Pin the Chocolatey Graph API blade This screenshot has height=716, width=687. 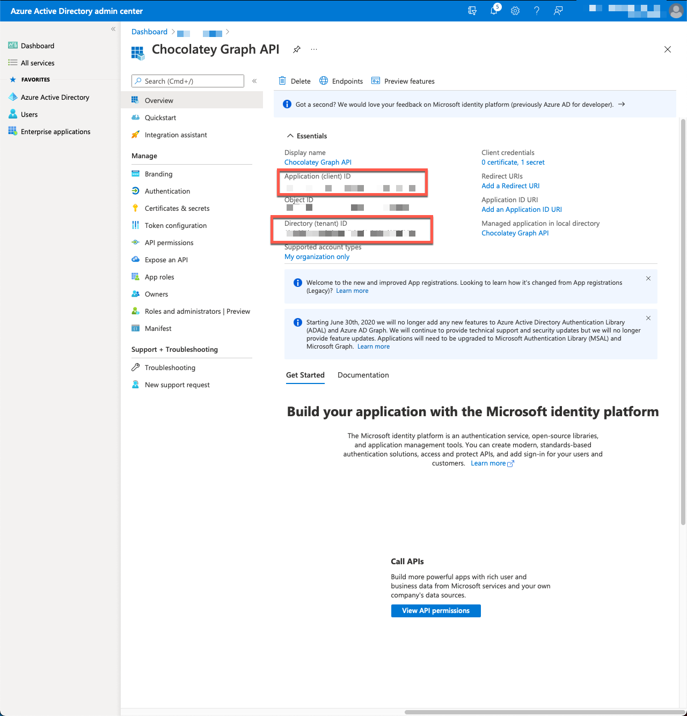296,49
